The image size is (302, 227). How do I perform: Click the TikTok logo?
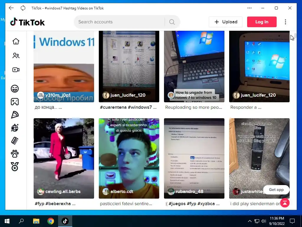point(27,22)
